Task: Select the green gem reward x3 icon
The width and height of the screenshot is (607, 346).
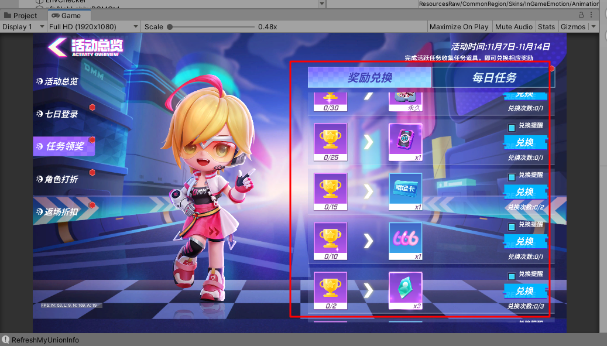Action: [405, 290]
